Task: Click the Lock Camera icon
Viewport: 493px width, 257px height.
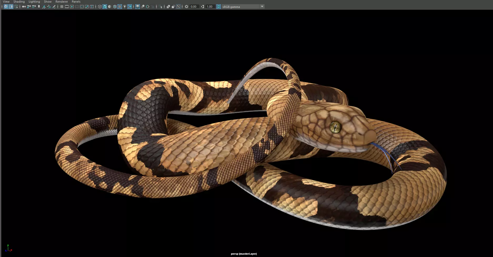Action: coord(29,7)
